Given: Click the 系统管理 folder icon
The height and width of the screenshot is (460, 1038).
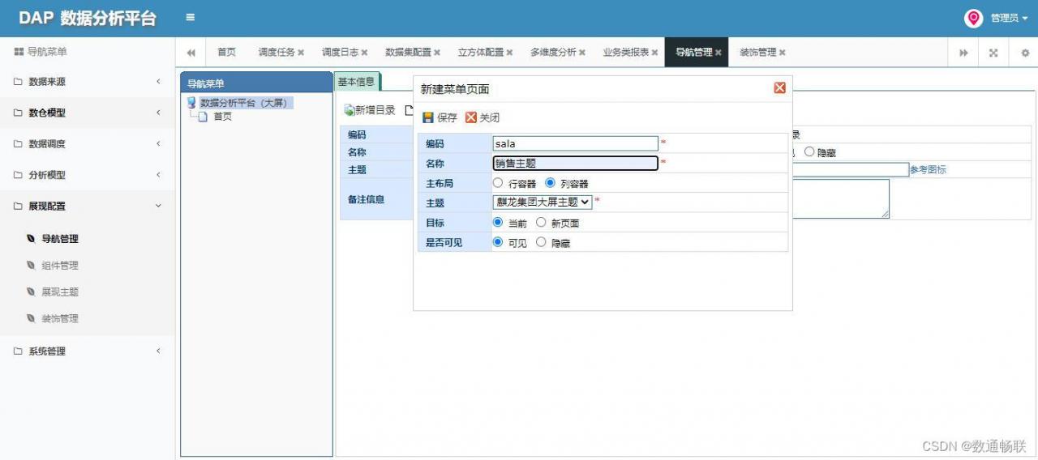Looking at the screenshot, I should [x=18, y=351].
